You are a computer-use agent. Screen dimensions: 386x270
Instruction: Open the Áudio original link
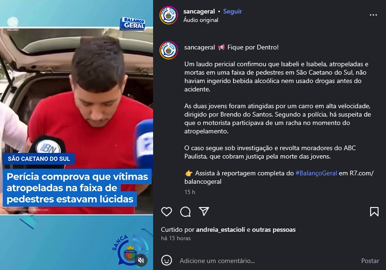coord(201,20)
